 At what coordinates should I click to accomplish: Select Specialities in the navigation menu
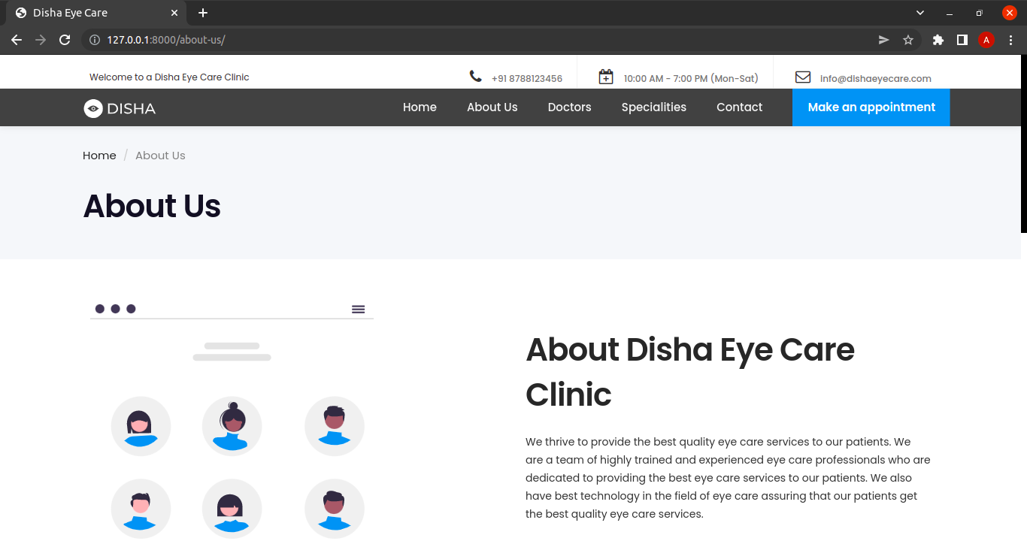coord(653,107)
